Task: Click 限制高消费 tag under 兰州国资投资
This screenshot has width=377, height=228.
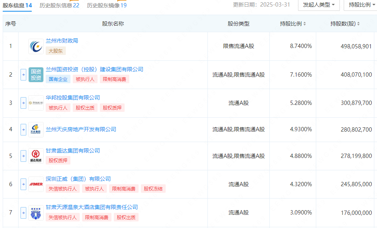Action: coord(115,79)
